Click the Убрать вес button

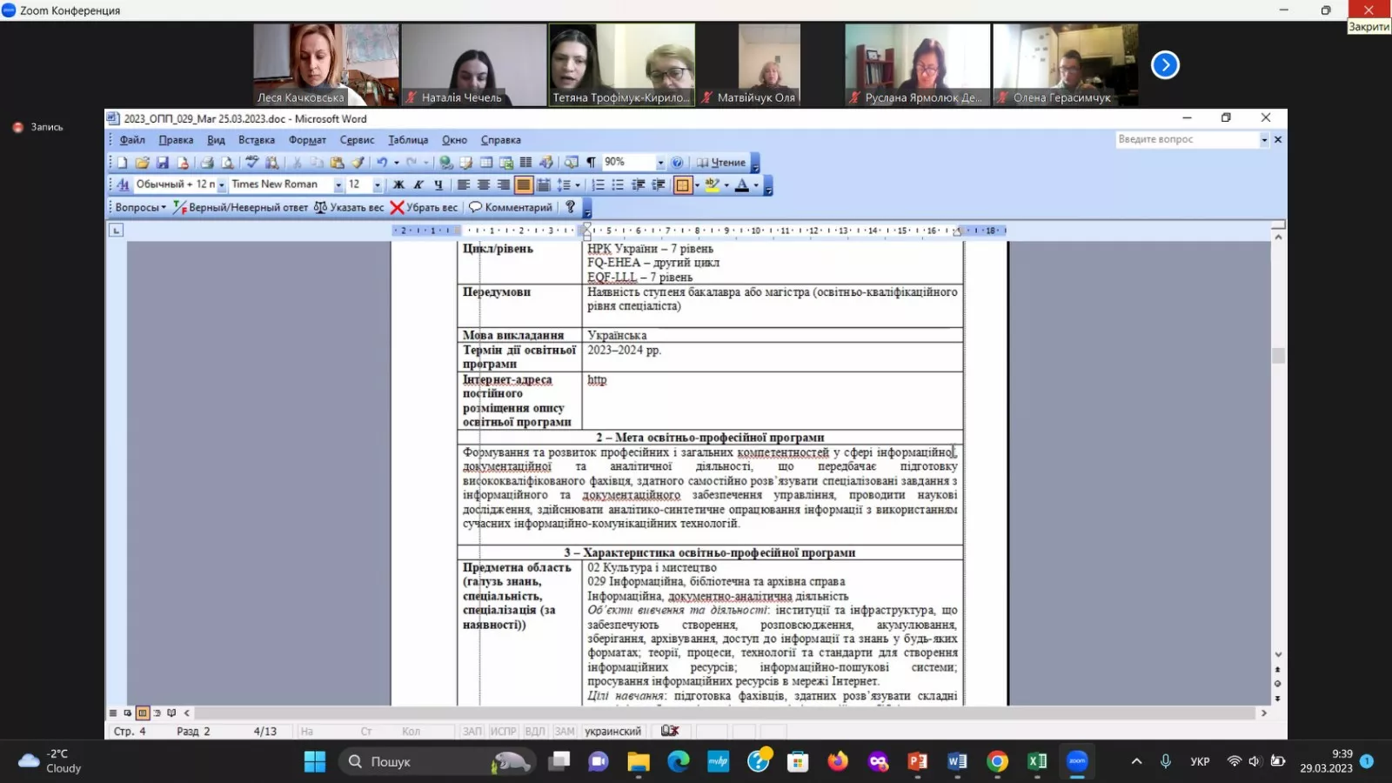pos(424,208)
